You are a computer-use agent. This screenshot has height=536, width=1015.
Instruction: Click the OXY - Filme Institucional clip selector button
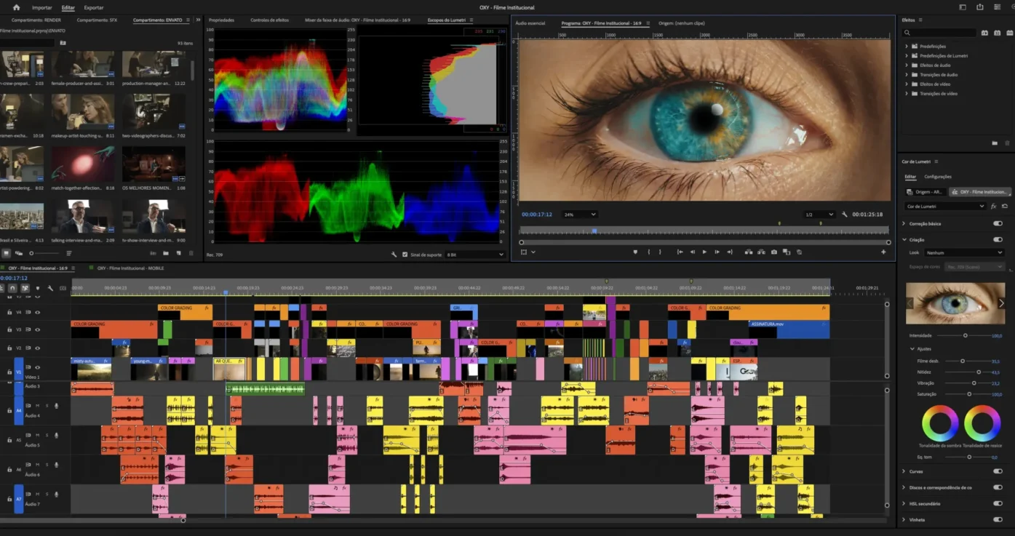point(979,192)
